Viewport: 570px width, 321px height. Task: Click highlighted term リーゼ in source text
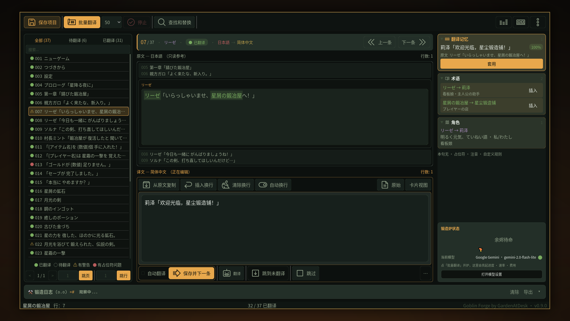click(152, 95)
